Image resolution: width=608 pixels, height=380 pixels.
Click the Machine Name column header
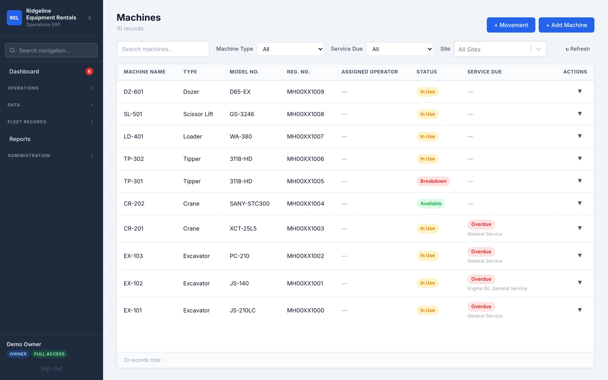[x=144, y=72]
